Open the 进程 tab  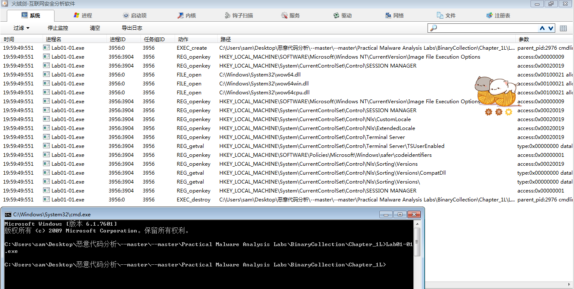coord(83,15)
